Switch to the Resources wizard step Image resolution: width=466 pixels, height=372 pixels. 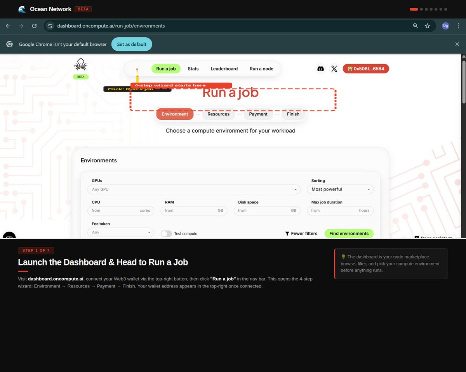pyautogui.click(x=219, y=114)
